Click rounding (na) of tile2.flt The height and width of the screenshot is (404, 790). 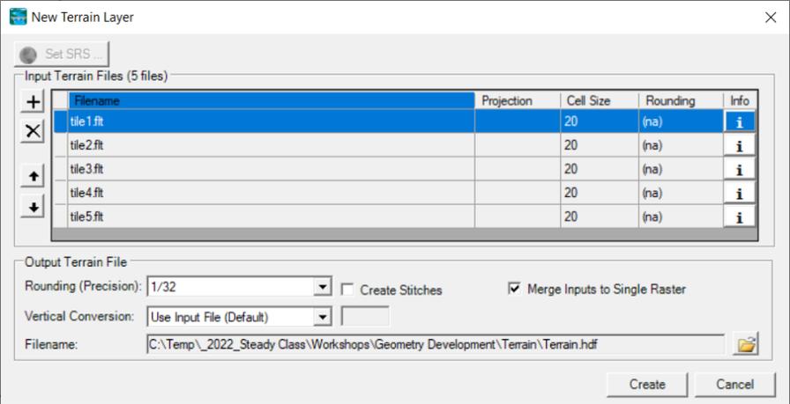682,145
